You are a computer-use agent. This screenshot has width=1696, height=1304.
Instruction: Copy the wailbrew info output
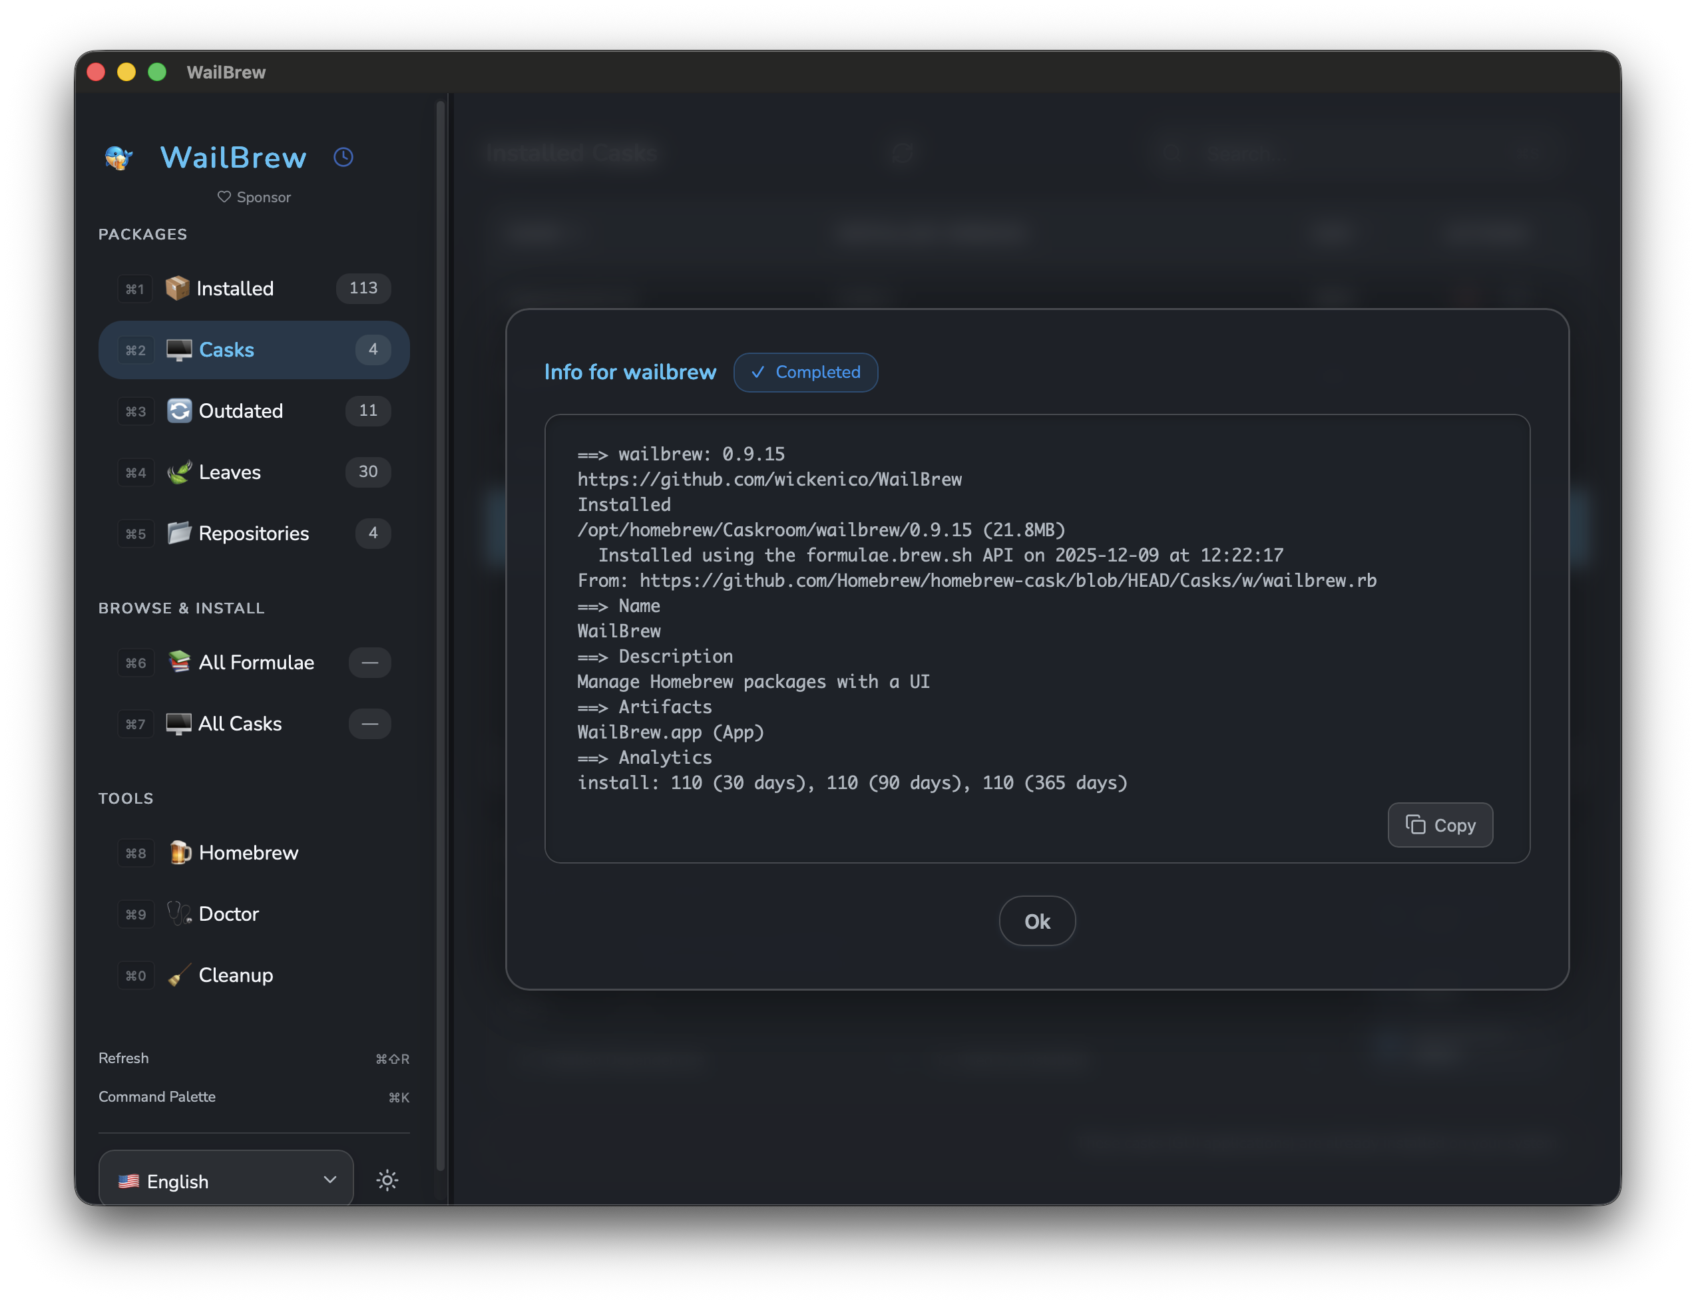click(1440, 825)
